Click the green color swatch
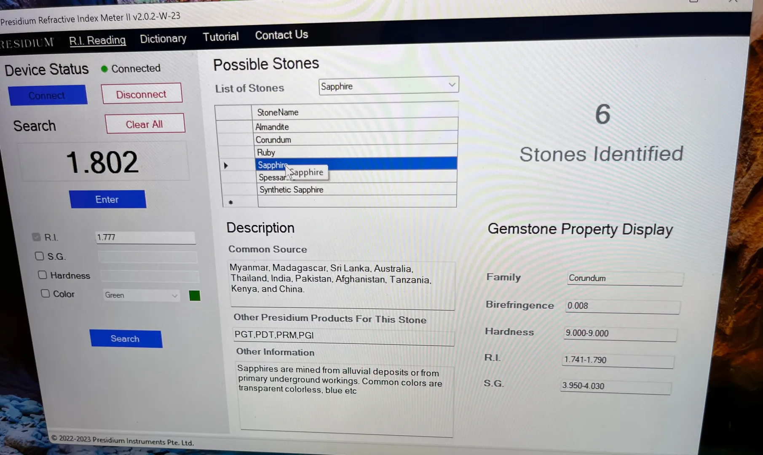The image size is (763, 455). coord(195,296)
